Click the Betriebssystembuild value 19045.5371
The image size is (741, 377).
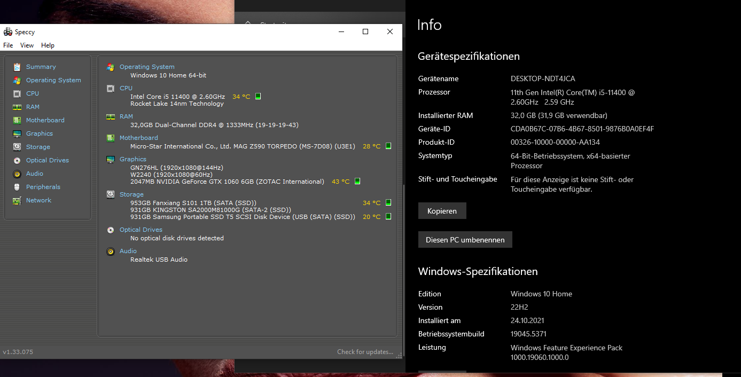[x=528, y=334]
